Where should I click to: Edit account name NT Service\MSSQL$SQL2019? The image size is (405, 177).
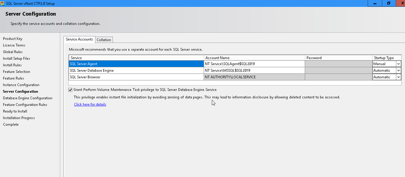pos(254,70)
